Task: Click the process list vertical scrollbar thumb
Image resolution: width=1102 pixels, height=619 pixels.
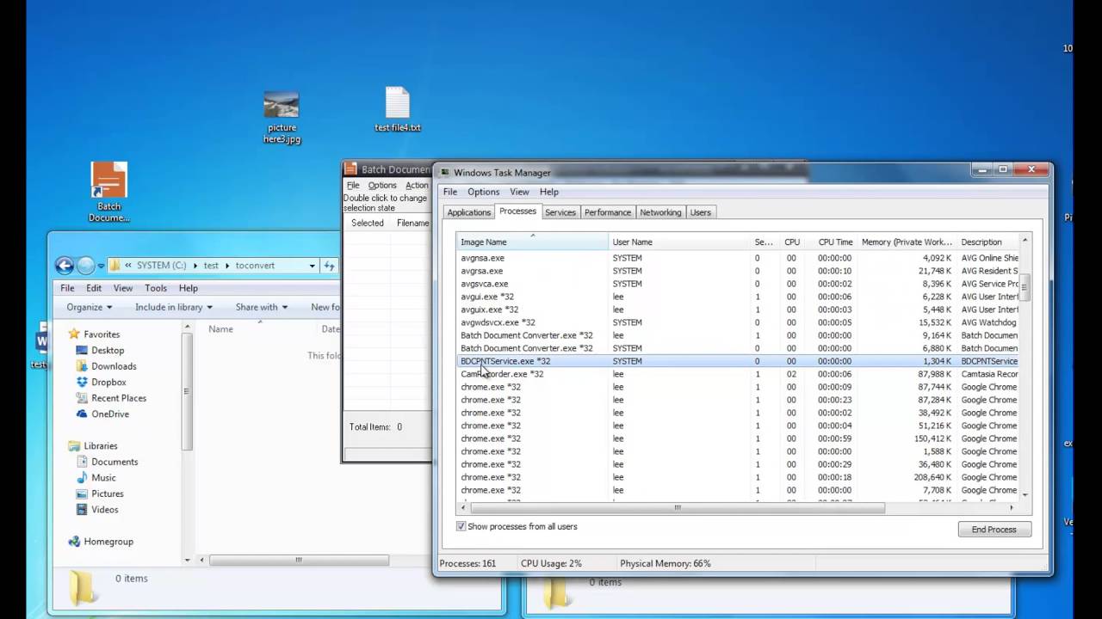Action: (x=1025, y=288)
